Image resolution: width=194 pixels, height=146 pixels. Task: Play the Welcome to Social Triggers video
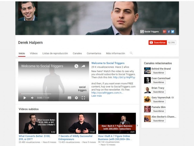click(25, 98)
